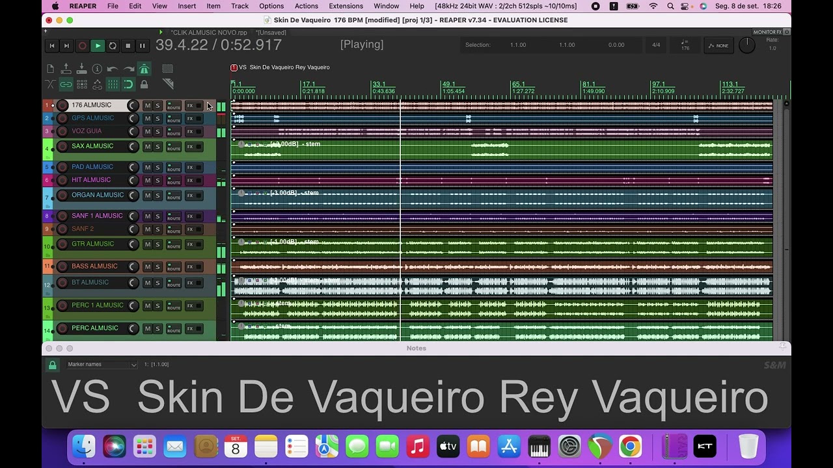Viewport: 833px width, 468px height.
Task: Toggle the Repeat loop transport button
Action: click(113, 45)
